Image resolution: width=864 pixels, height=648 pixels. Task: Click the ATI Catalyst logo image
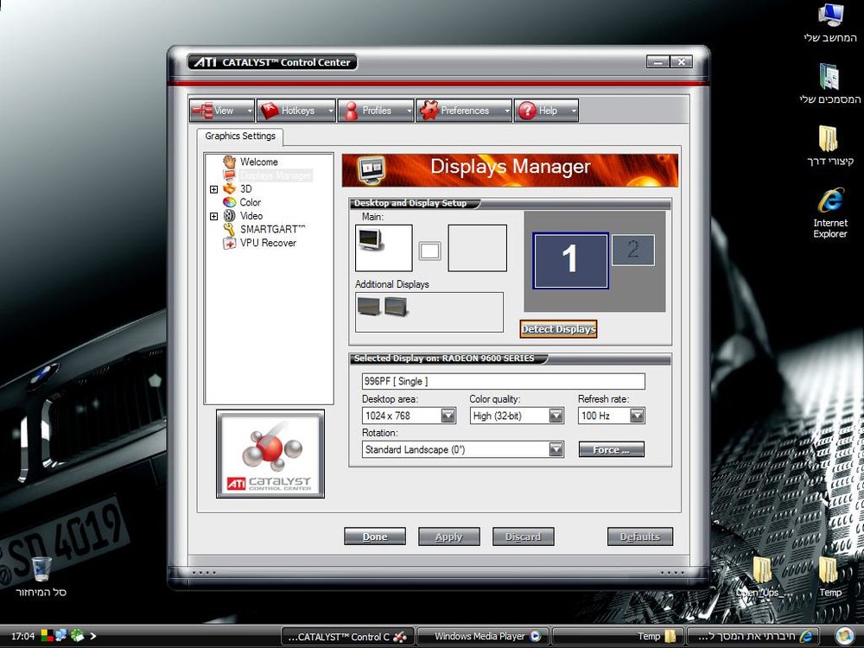(x=270, y=454)
